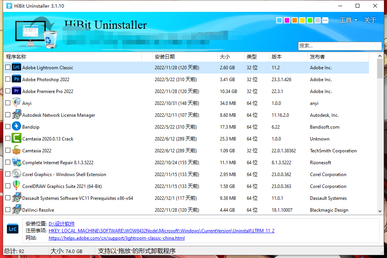This screenshot has width=387, height=258.
Task: Click the Rizonesoft publisher cell
Action: tap(320, 163)
